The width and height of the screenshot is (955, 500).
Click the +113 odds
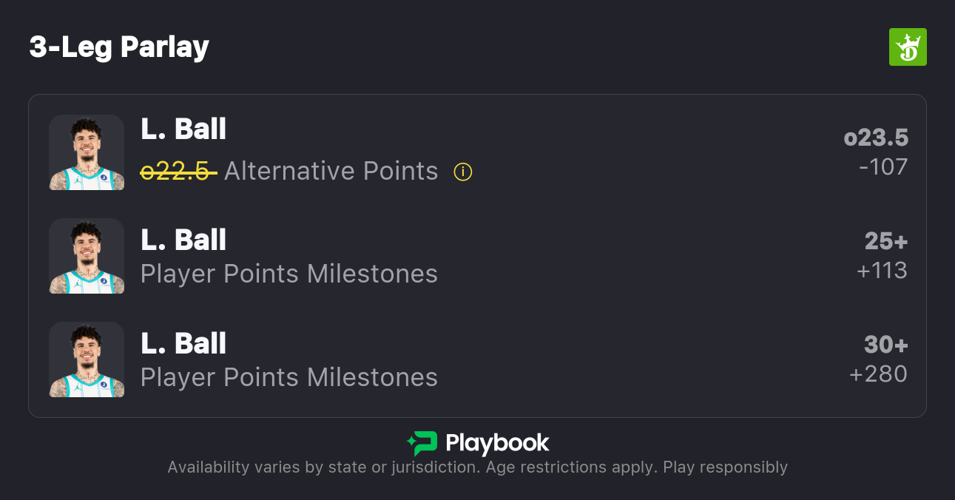(x=882, y=271)
